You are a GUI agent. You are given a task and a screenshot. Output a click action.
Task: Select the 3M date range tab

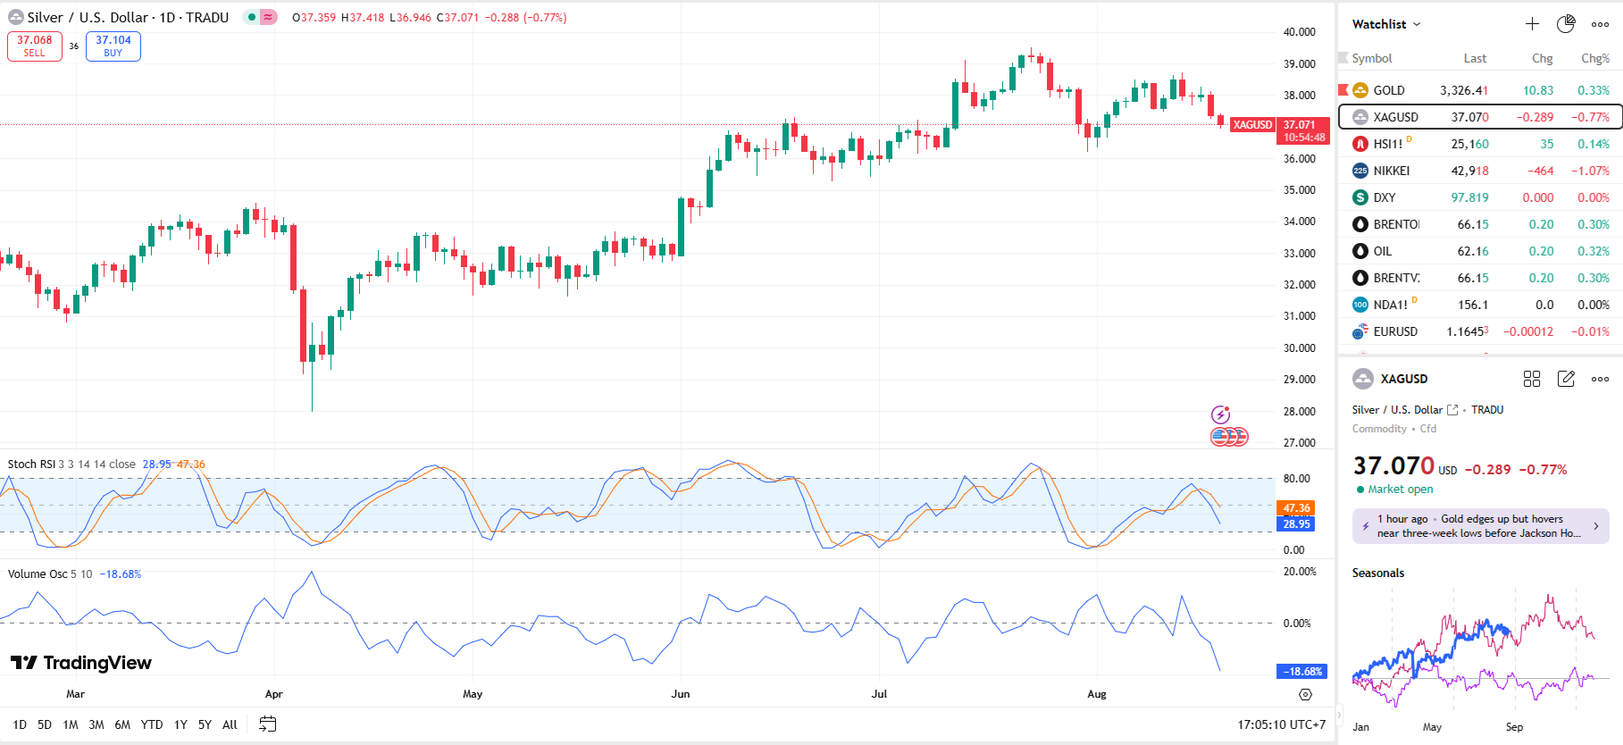pos(96,724)
